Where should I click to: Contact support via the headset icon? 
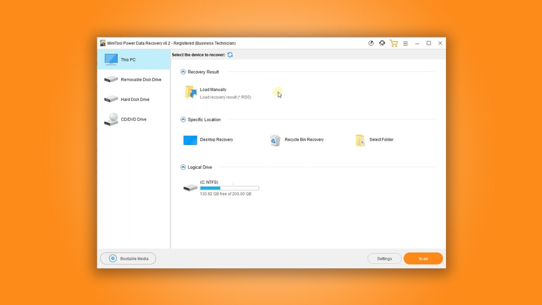[x=382, y=43]
